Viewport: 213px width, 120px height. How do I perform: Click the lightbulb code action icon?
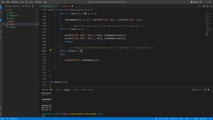pyautogui.click(x=51, y=50)
